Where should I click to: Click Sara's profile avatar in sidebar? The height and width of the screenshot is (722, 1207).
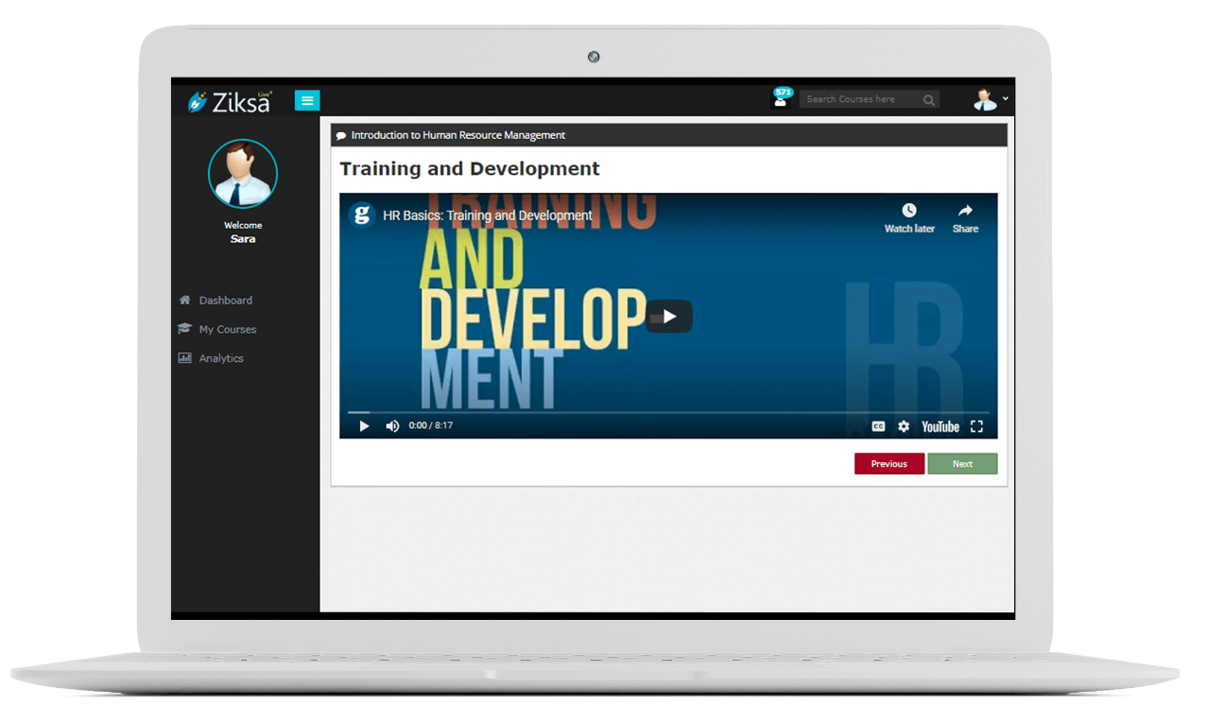[243, 174]
